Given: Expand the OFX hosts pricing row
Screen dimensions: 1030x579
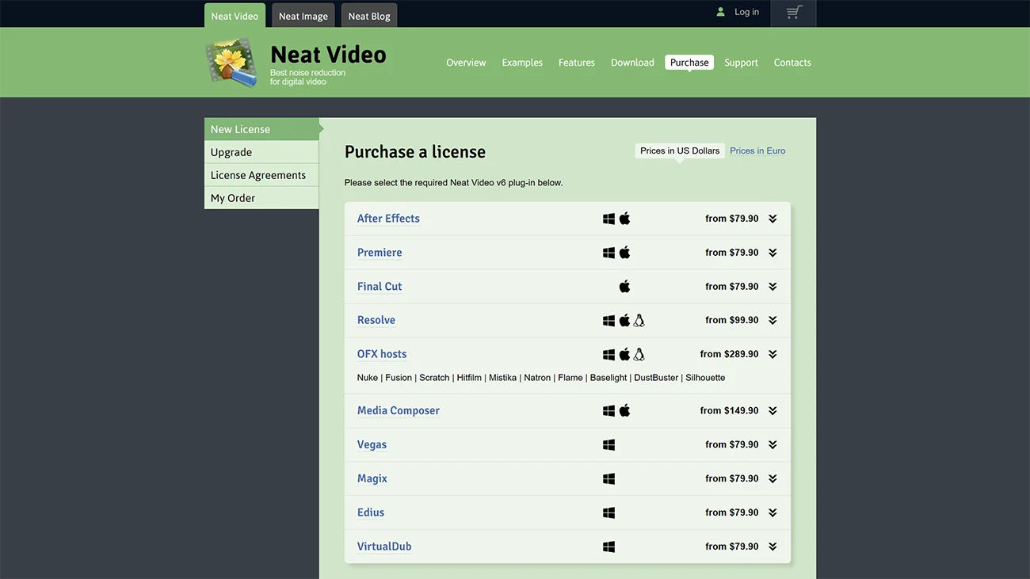Looking at the screenshot, I should click(772, 355).
